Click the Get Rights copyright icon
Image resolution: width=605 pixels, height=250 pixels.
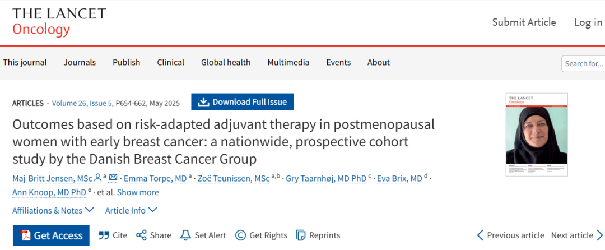tap(240, 235)
